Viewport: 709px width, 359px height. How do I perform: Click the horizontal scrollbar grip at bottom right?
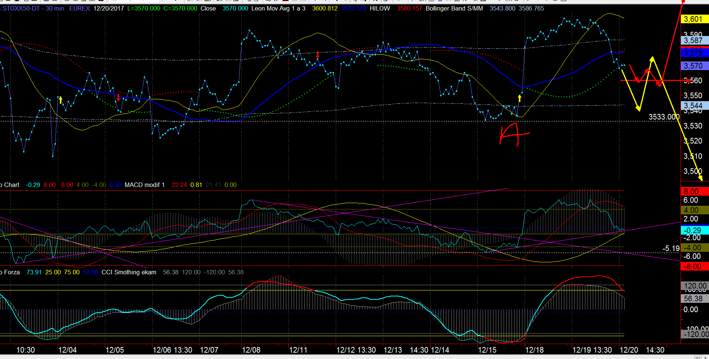(x=698, y=357)
